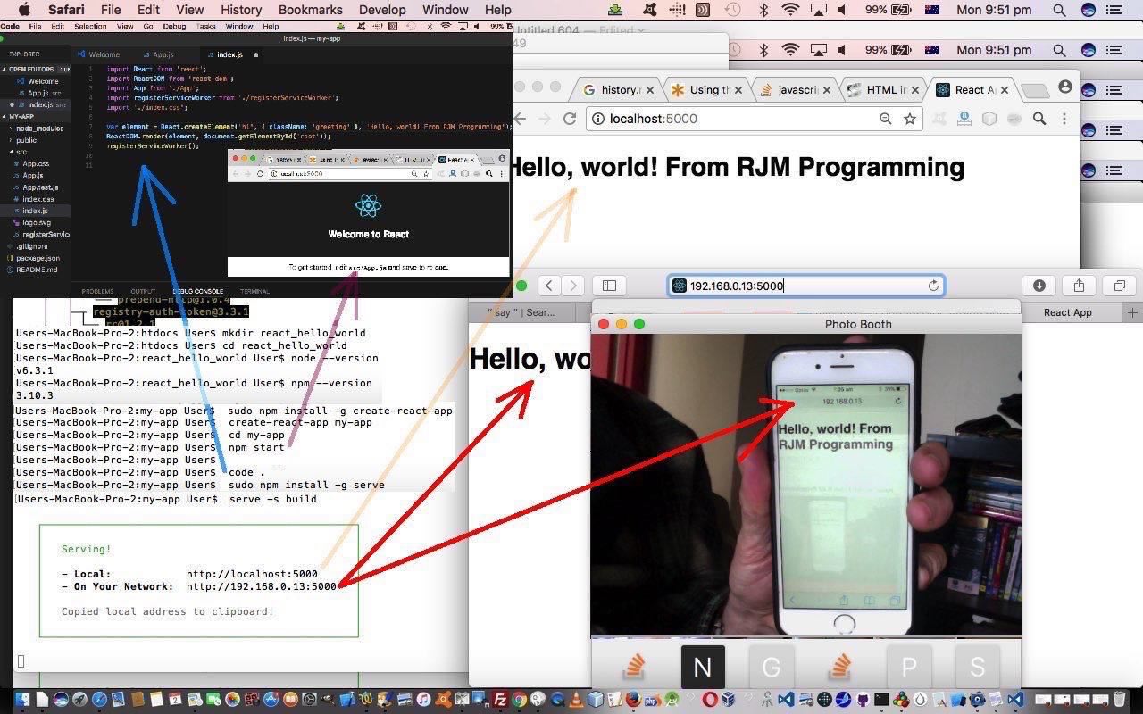This screenshot has width=1143, height=714.
Task: Open the Selection menu in VS Code
Action: 90,27
